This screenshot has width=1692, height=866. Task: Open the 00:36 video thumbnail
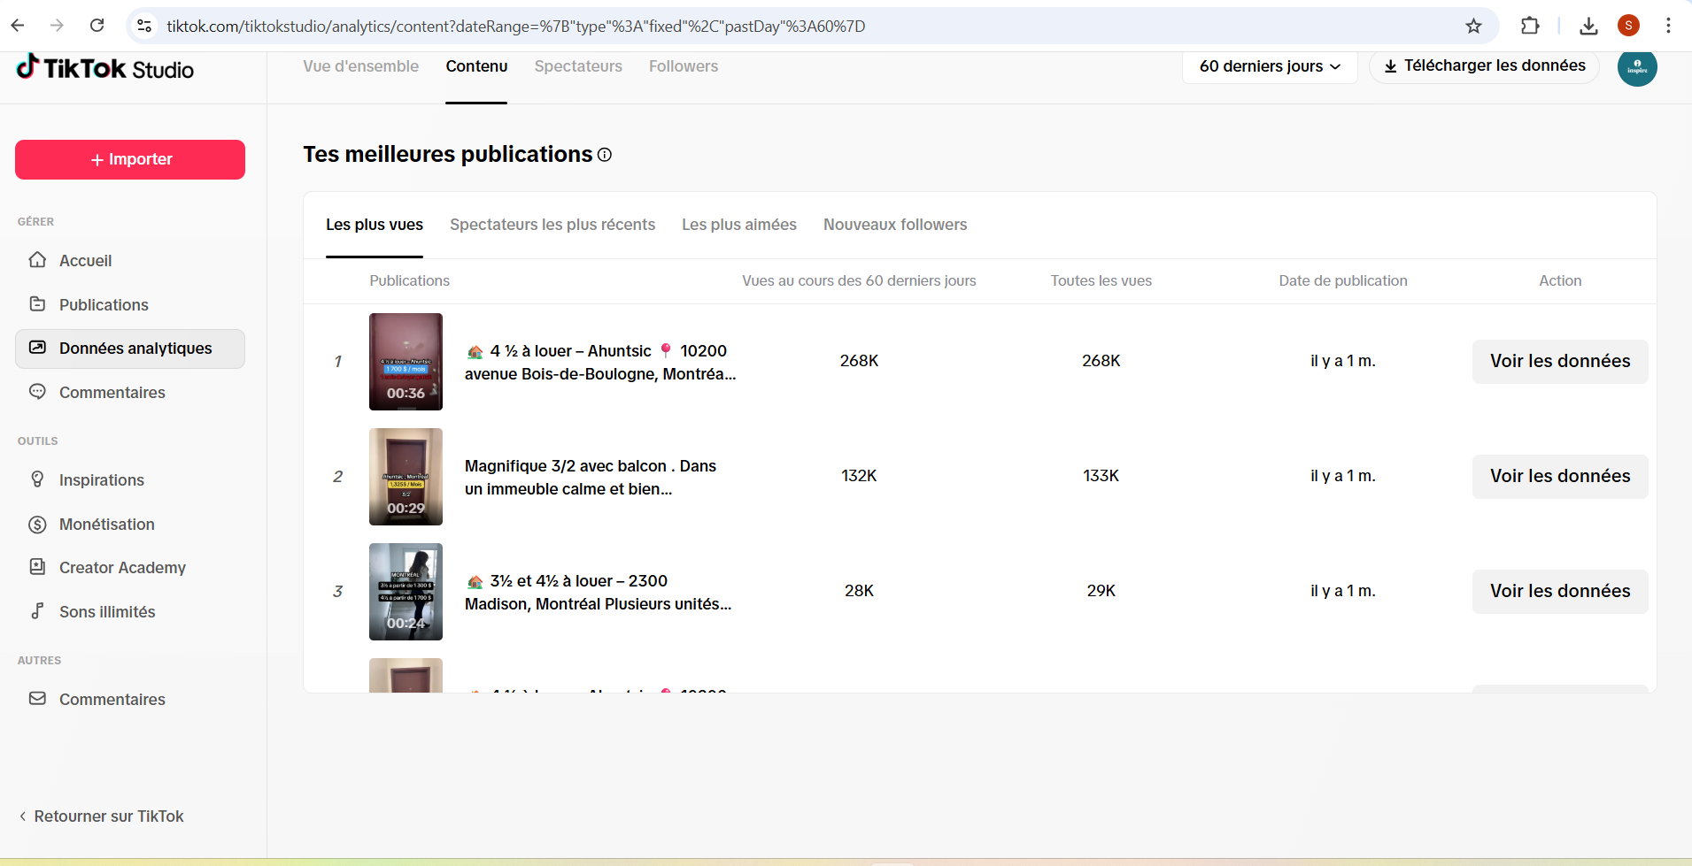click(x=406, y=361)
